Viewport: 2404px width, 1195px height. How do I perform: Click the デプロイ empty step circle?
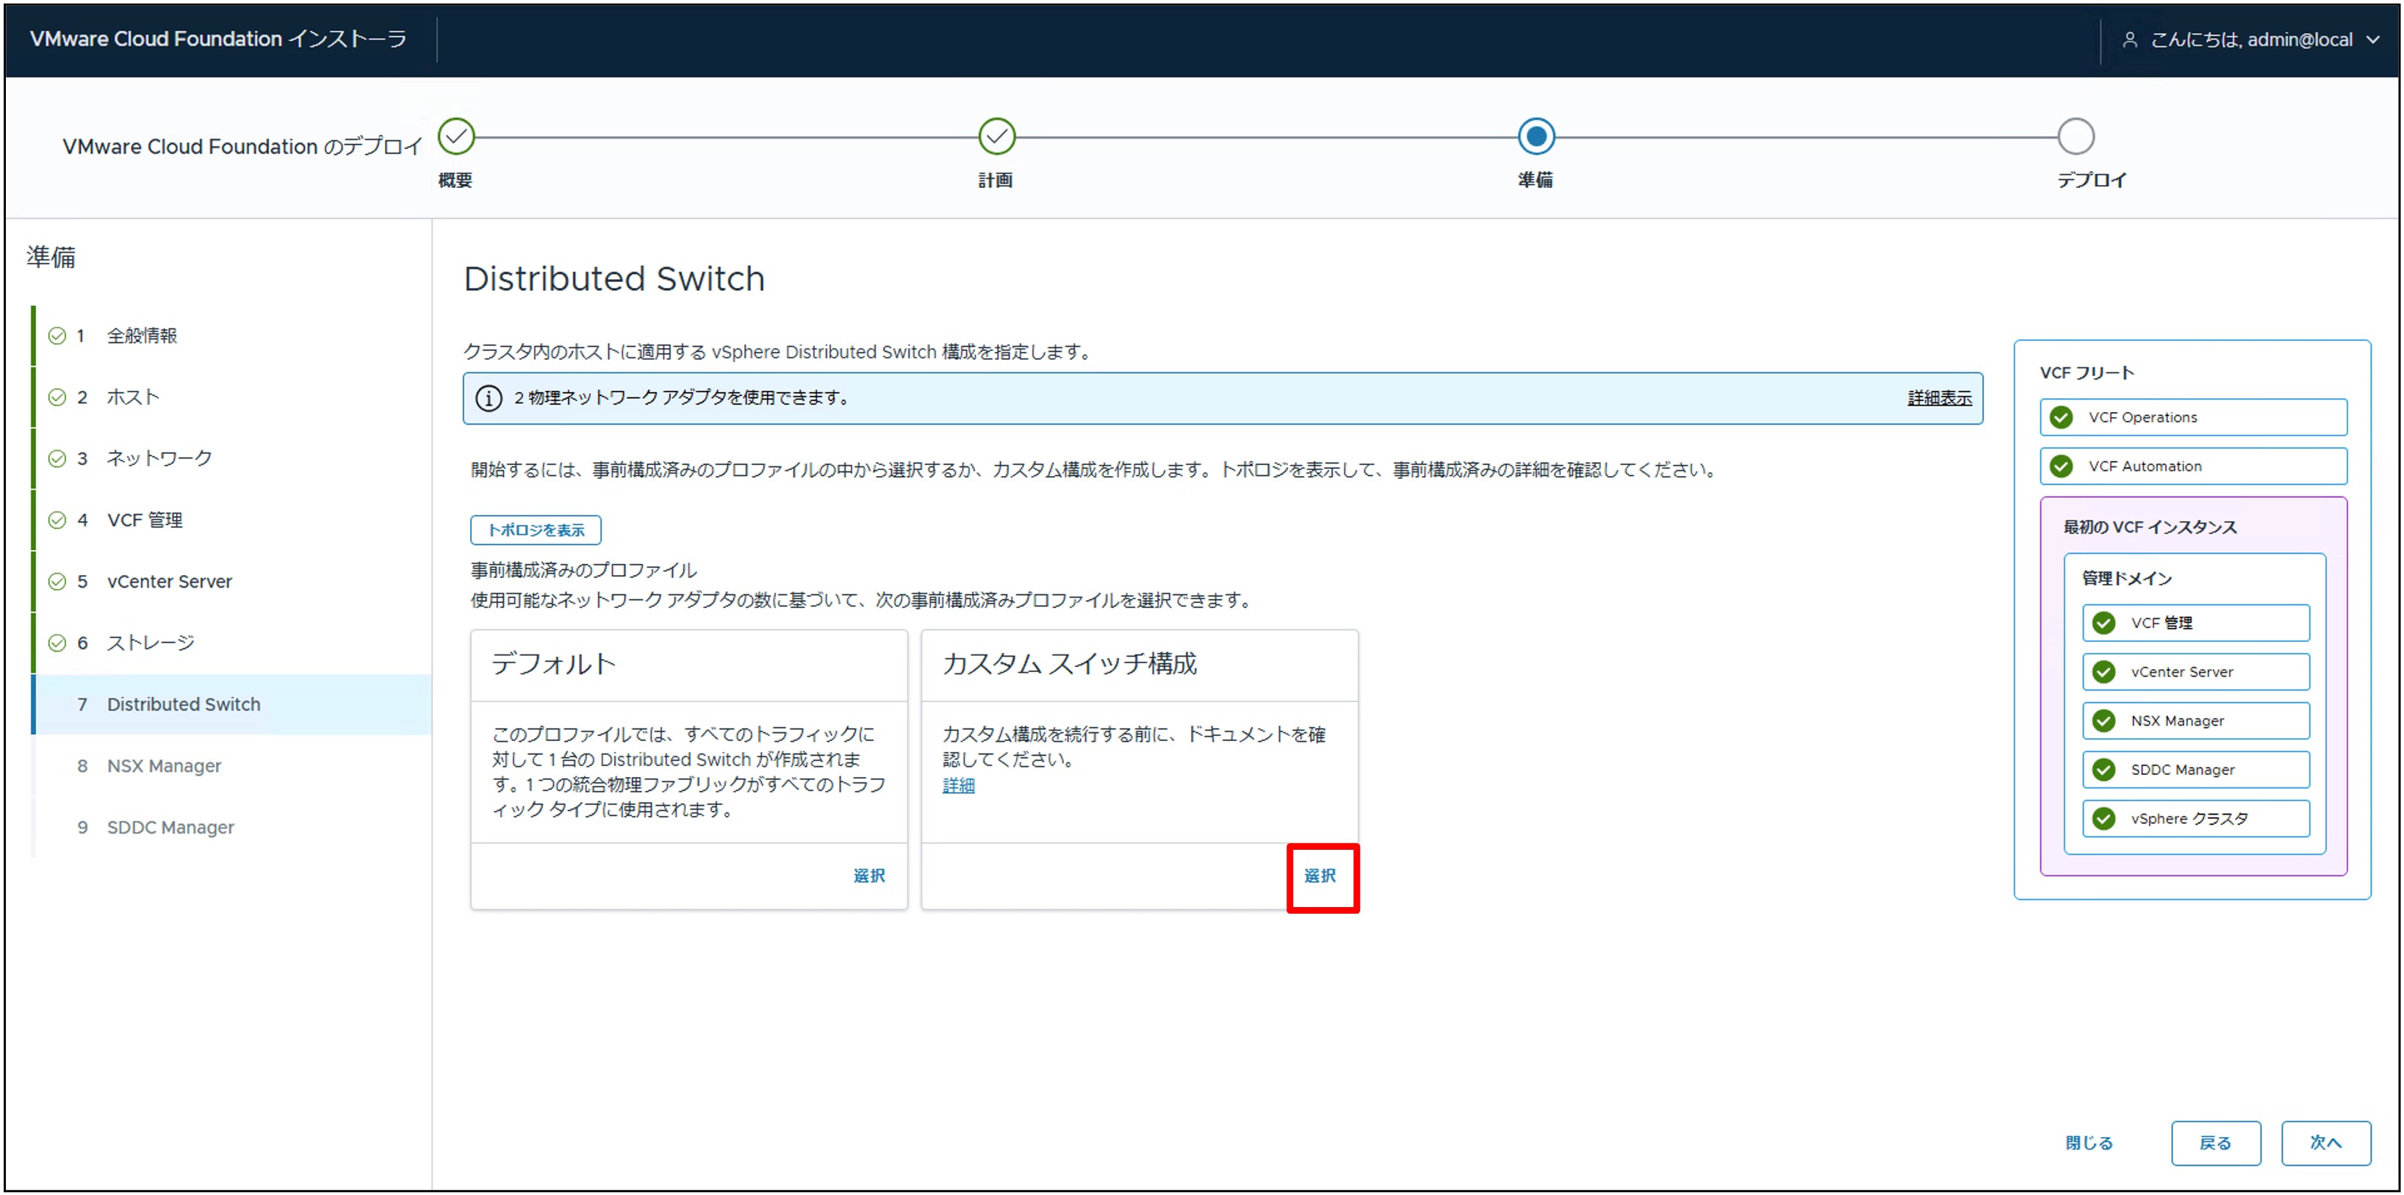tap(2076, 136)
